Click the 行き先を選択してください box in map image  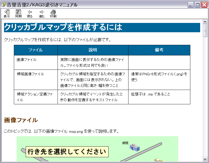pos(67,152)
